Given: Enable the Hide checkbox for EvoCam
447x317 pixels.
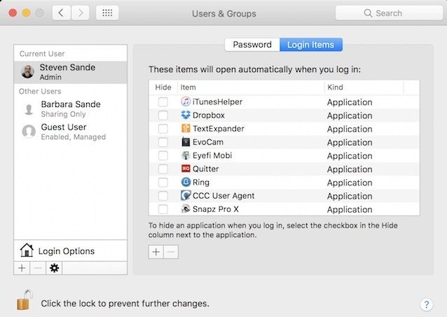Looking at the screenshot, I should (163, 142).
